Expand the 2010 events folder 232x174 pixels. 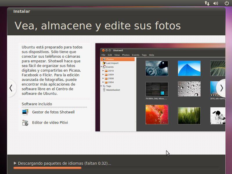[103, 71]
